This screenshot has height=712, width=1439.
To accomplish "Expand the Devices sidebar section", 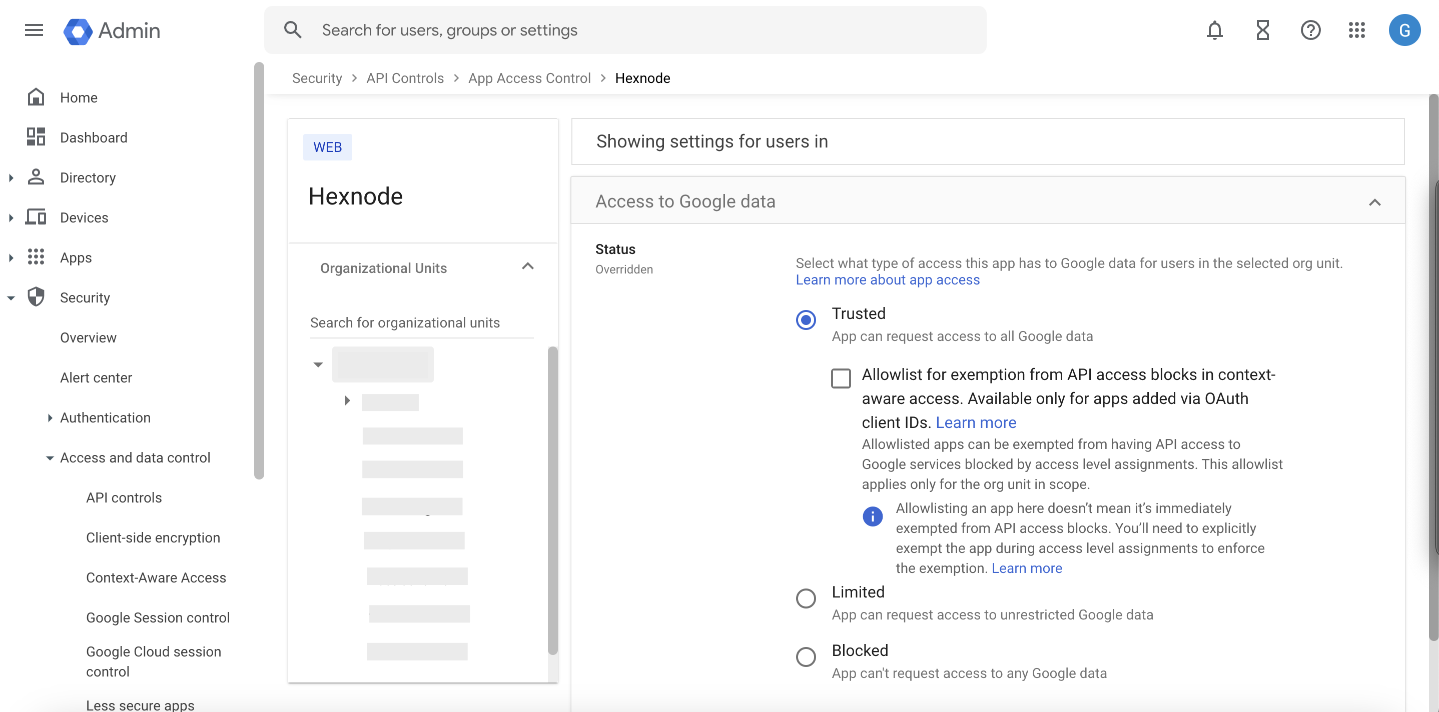I will coord(11,218).
